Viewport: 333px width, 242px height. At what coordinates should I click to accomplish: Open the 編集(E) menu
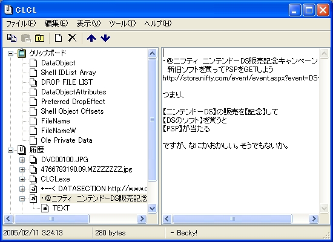(x=56, y=24)
